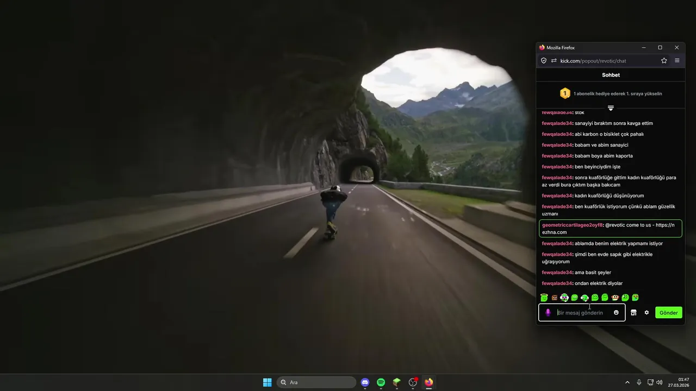Viewport: 696px width, 391px height.
Task: Insert the brown box-face emote
Action: click(554, 298)
